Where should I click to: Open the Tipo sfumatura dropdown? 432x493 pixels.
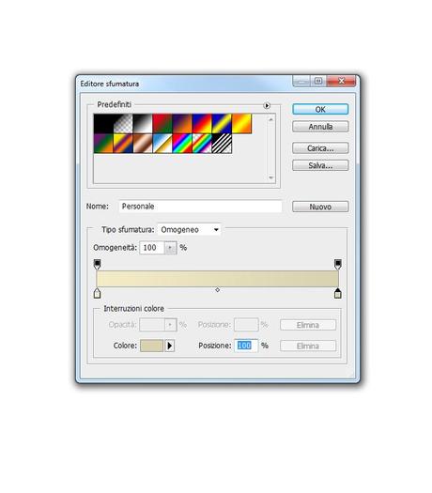point(189,229)
